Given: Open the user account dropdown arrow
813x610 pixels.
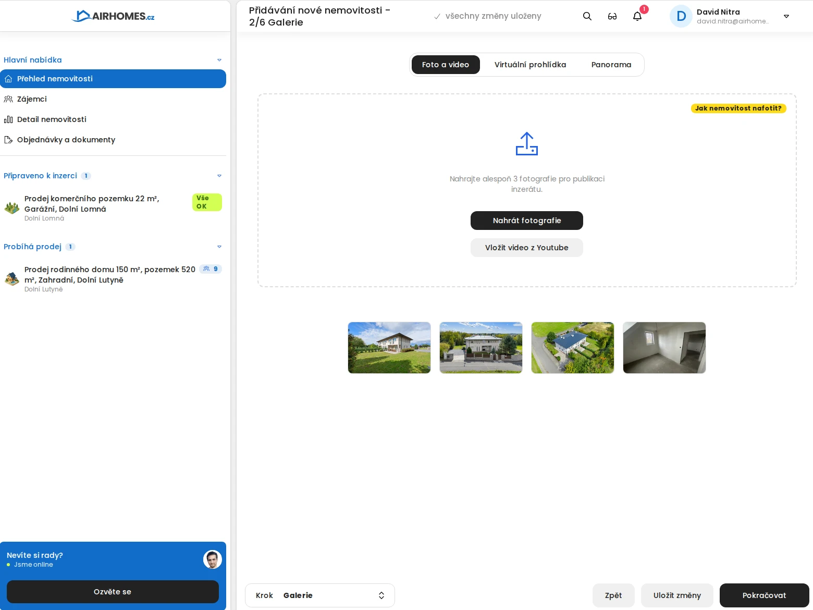Looking at the screenshot, I should pyautogui.click(x=786, y=16).
